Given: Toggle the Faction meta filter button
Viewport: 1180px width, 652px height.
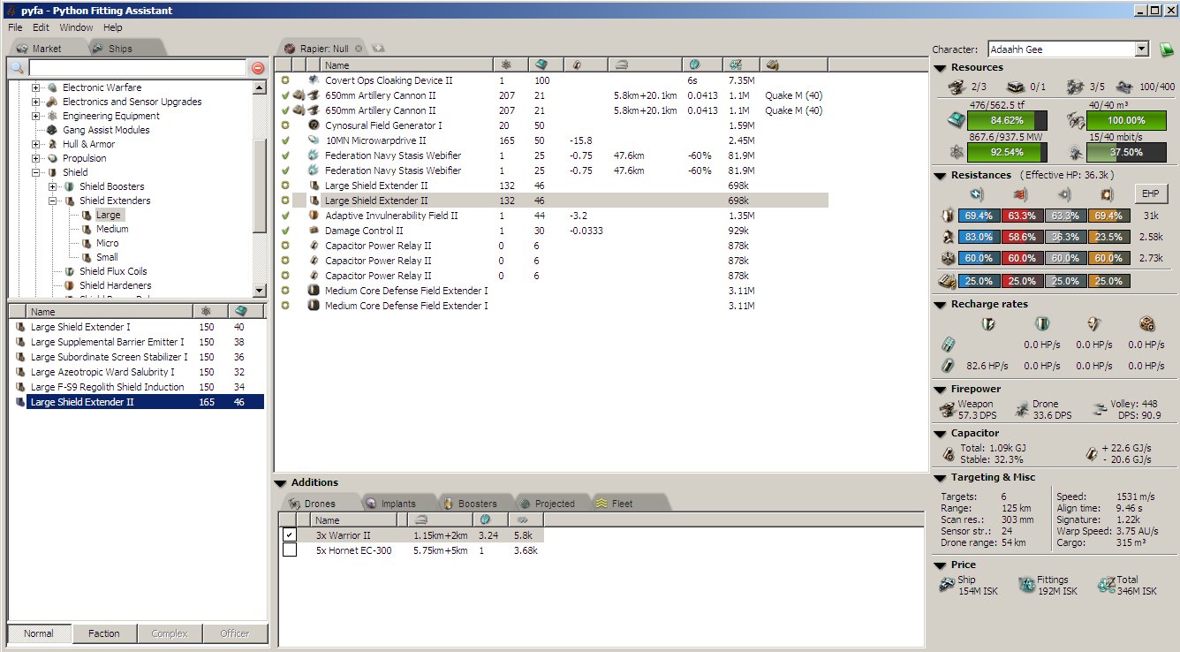Looking at the screenshot, I should pyautogui.click(x=104, y=633).
